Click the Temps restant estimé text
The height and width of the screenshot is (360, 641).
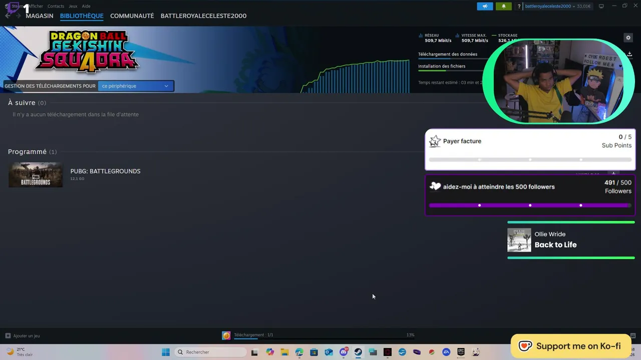point(450,82)
